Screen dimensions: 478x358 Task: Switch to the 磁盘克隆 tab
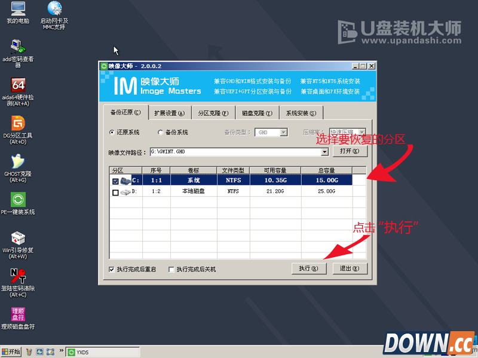[x=257, y=112]
